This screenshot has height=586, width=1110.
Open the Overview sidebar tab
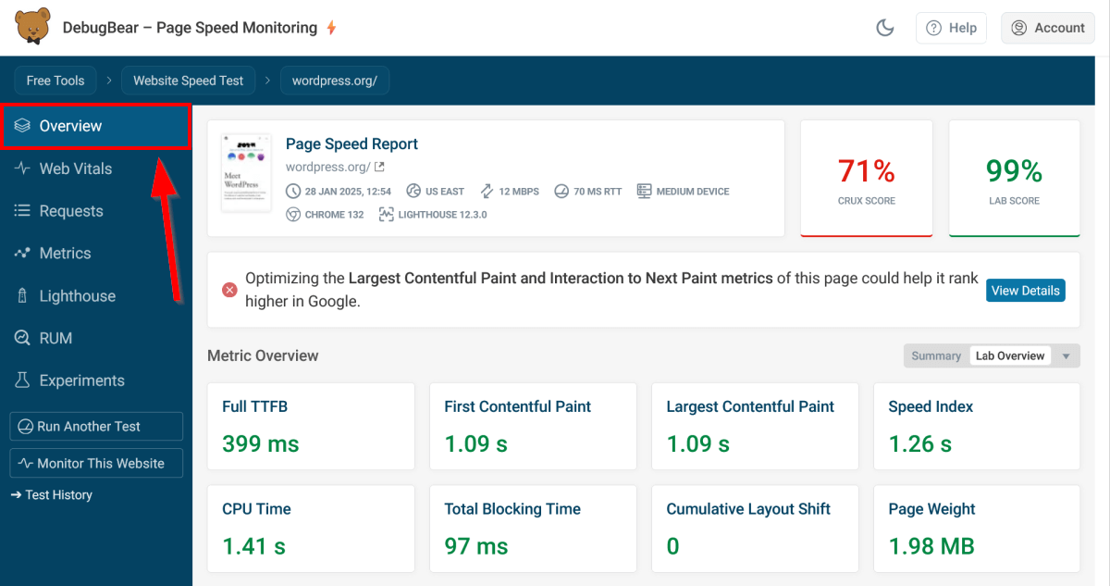(96, 126)
